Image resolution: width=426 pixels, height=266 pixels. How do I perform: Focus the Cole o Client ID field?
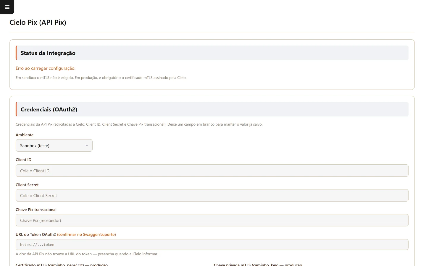212,171
